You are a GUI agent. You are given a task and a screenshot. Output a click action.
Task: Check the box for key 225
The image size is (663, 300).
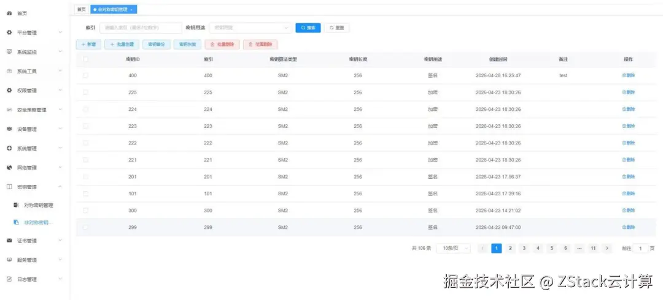(x=85, y=92)
